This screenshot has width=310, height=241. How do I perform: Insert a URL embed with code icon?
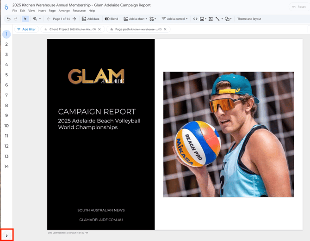coord(195,19)
